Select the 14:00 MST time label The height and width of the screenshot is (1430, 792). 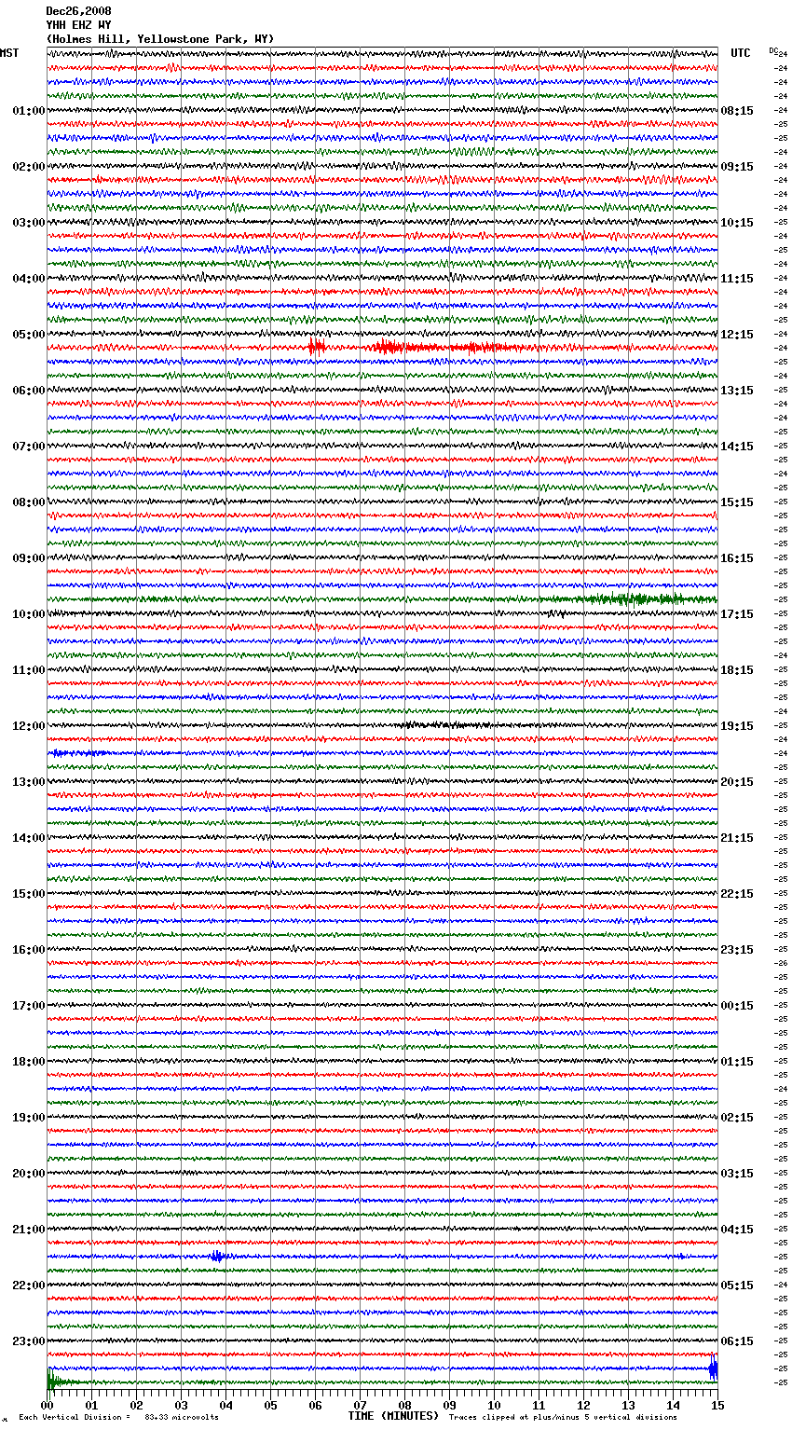(x=28, y=838)
